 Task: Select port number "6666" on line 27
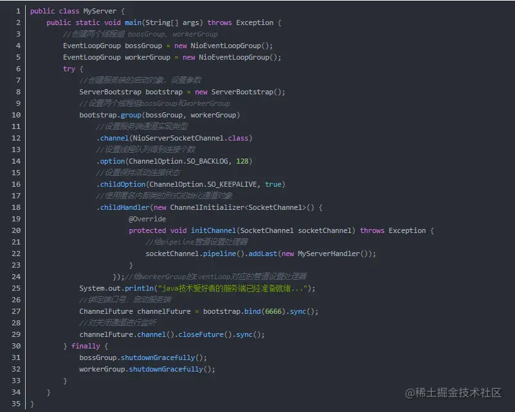pos(273,311)
